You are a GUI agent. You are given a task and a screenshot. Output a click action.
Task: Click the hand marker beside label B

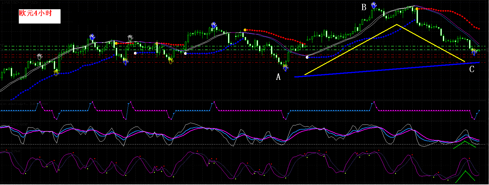pos(374,5)
